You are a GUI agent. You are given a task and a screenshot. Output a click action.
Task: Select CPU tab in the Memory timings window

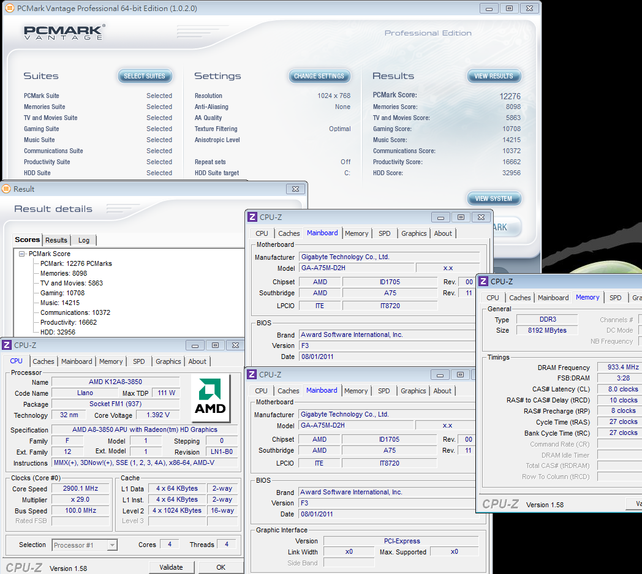[x=493, y=298]
